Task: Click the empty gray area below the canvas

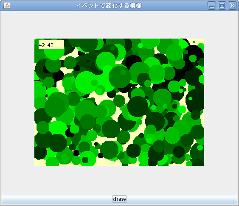Action: point(120,180)
